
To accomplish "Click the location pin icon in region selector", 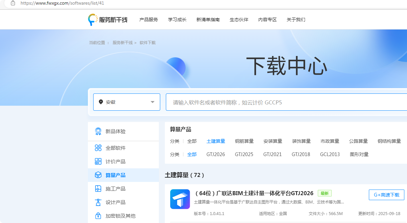I will pos(102,102).
